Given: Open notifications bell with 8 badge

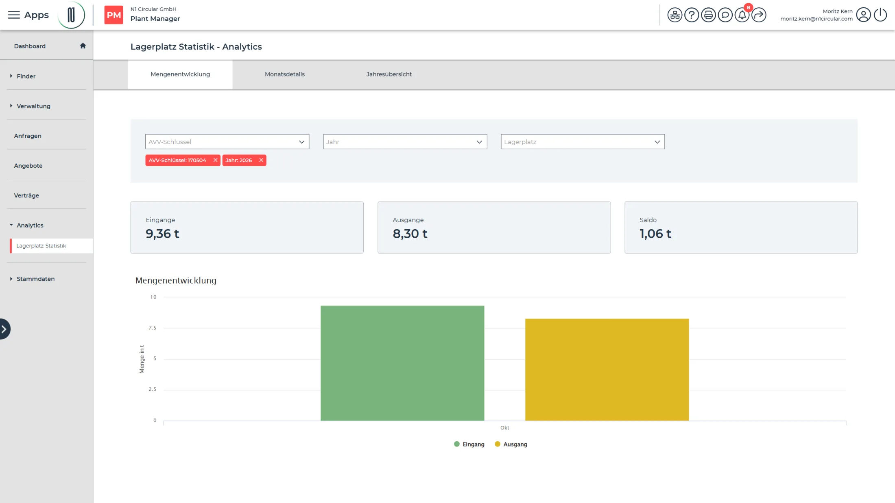Looking at the screenshot, I should [742, 15].
